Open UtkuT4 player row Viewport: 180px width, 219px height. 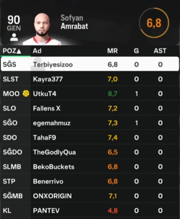(90, 93)
